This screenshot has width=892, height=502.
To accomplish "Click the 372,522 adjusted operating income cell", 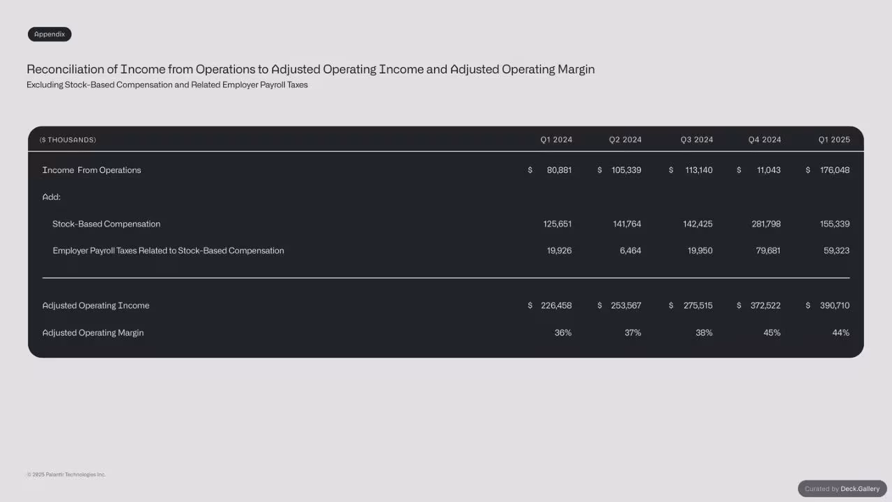I will tap(766, 305).
